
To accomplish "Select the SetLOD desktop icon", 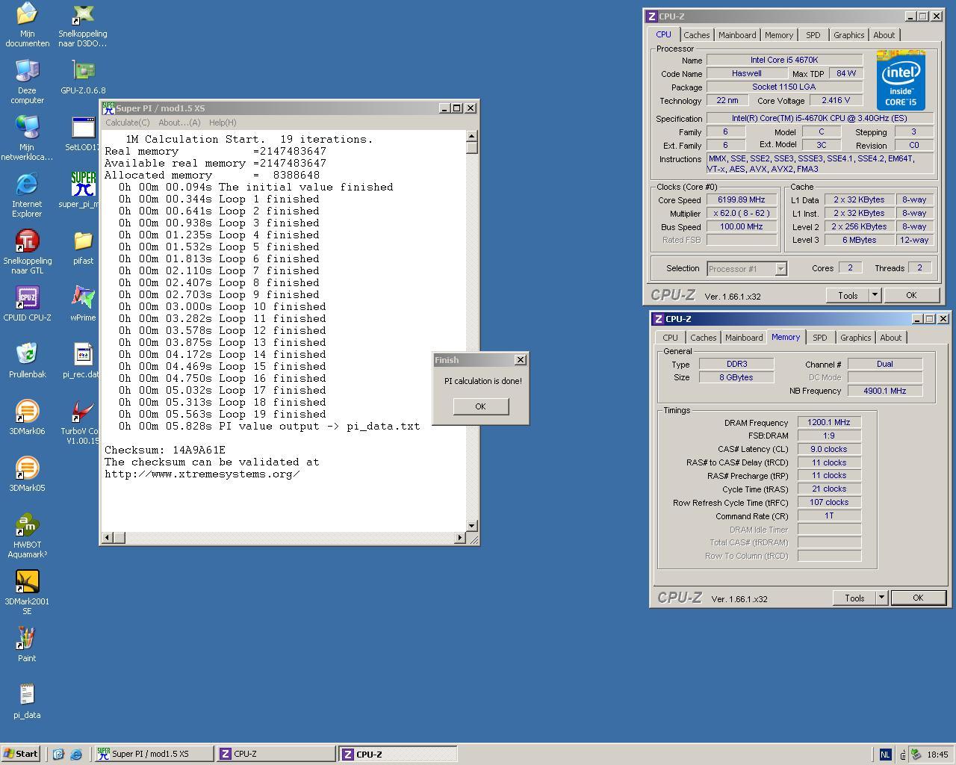I will coord(83,133).
